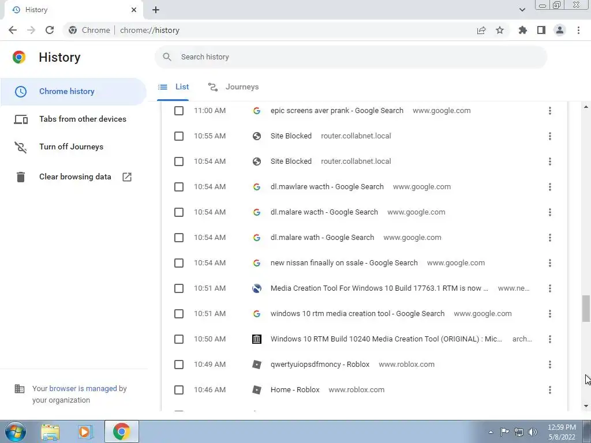The width and height of the screenshot is (591, 443).
Task: Close the History tab
Action: click(x=134, y=10)
